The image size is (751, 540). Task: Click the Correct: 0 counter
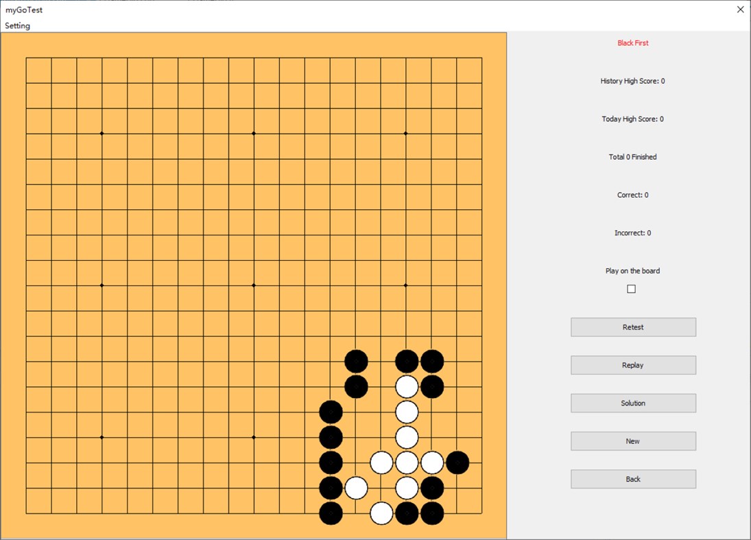(632, 194)
